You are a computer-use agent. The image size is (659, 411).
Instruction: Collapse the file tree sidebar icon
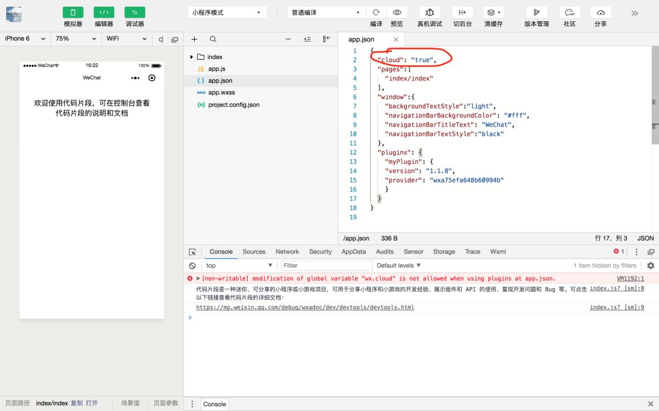[x=326, y=39]
